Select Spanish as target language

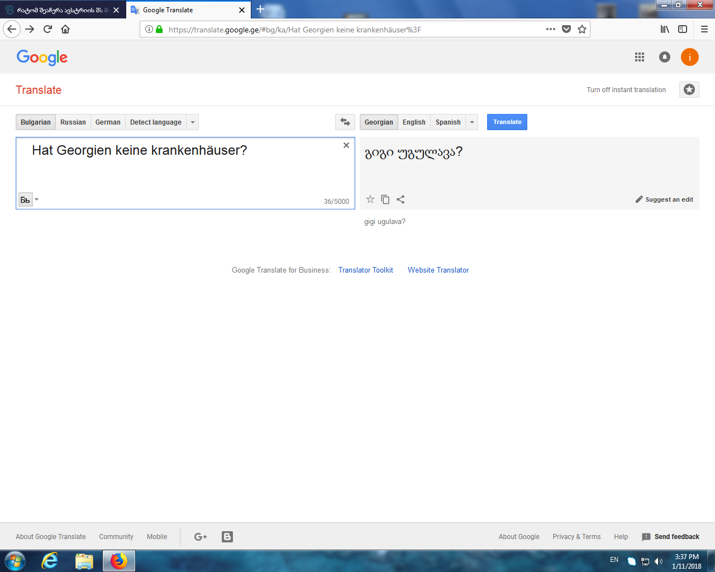(448, 122)
